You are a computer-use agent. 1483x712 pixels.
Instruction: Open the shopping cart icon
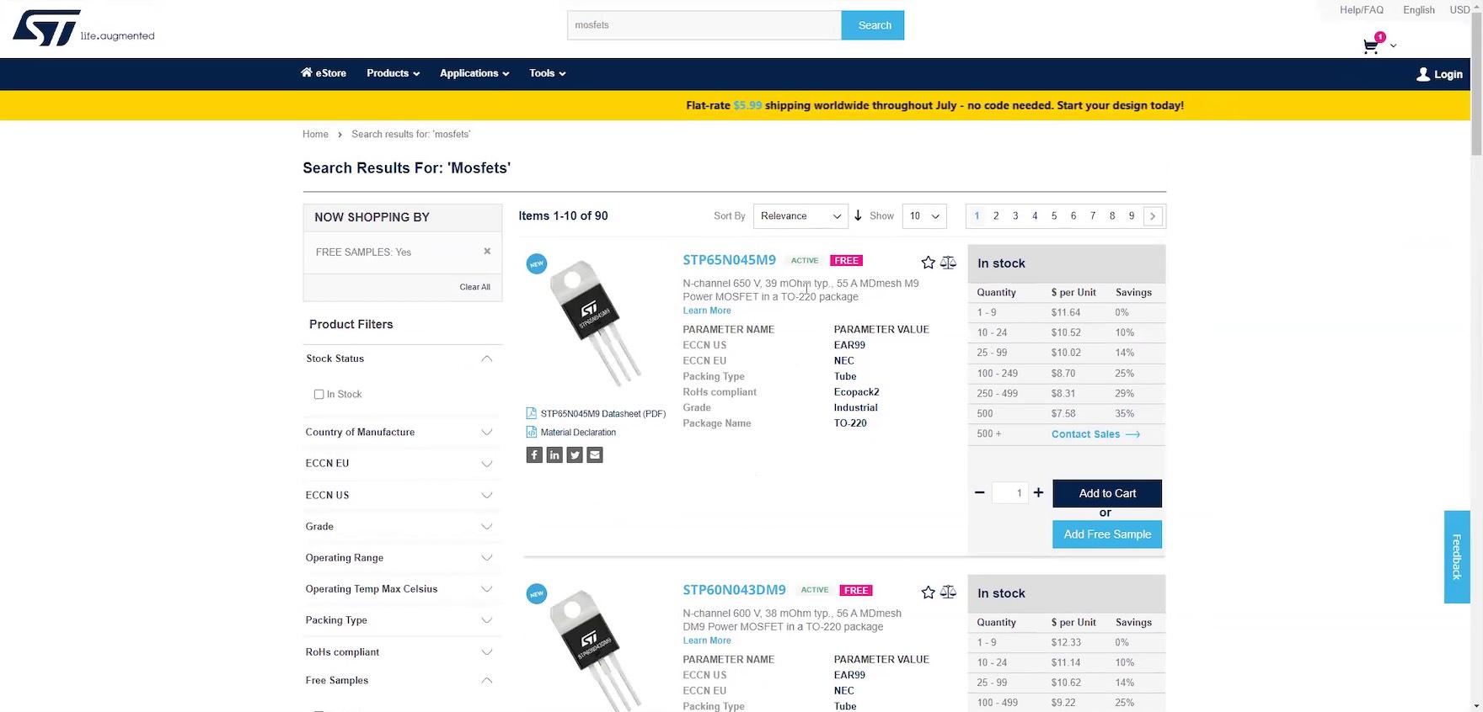click(1370, 46)
